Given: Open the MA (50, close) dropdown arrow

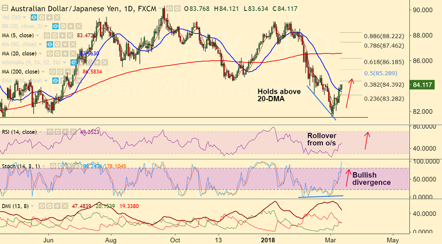Looking at the screenshot, I should coord(40,44).
